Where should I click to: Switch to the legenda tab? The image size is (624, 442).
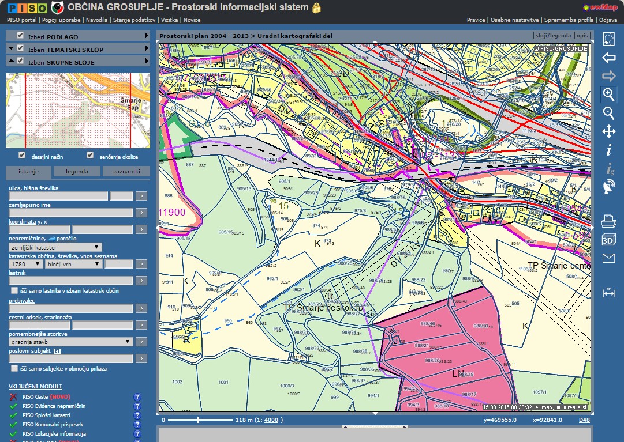[77, 172]
